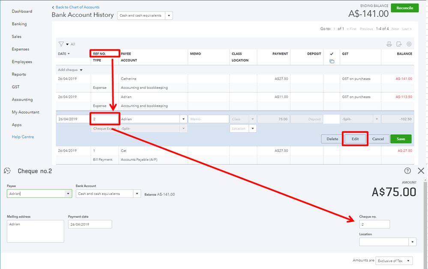
Task: Click the PAYMENT column header
Action: click(x=280, y=54)
